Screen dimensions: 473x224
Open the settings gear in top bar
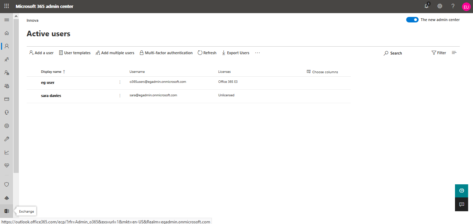(440, 6)
